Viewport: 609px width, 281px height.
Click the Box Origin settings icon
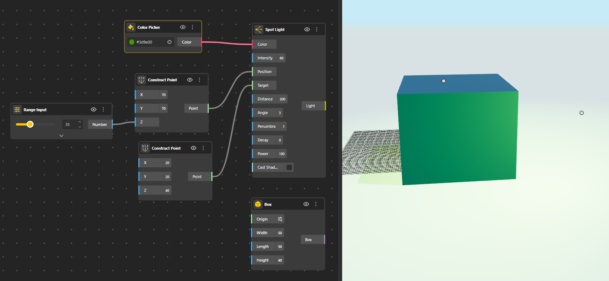[280, 219]
